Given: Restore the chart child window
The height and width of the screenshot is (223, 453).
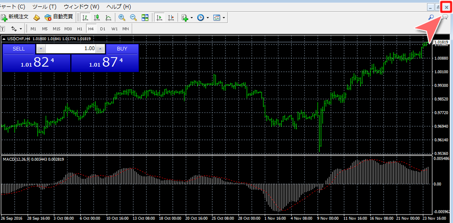Looking at the screenshot, I should coord(437,7).
